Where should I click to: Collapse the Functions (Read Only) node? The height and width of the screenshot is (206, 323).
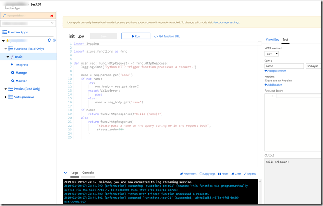pos(6,49)
